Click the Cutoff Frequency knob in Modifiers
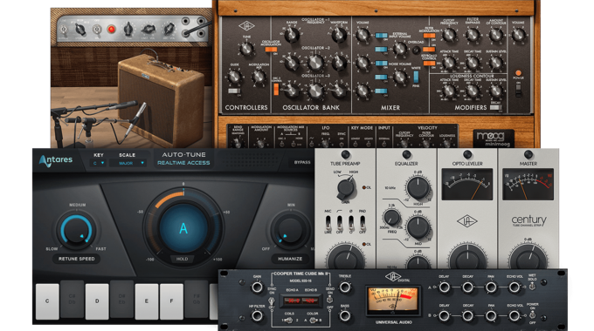 coord(449,35)
